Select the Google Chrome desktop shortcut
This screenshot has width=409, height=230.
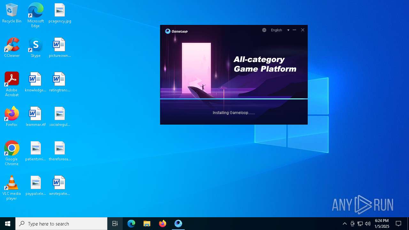click(12, 153)
